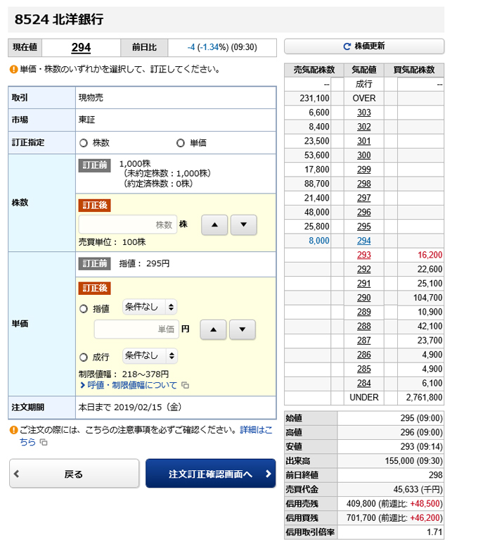Increase share quantity with up arrow

coord(214,225)
